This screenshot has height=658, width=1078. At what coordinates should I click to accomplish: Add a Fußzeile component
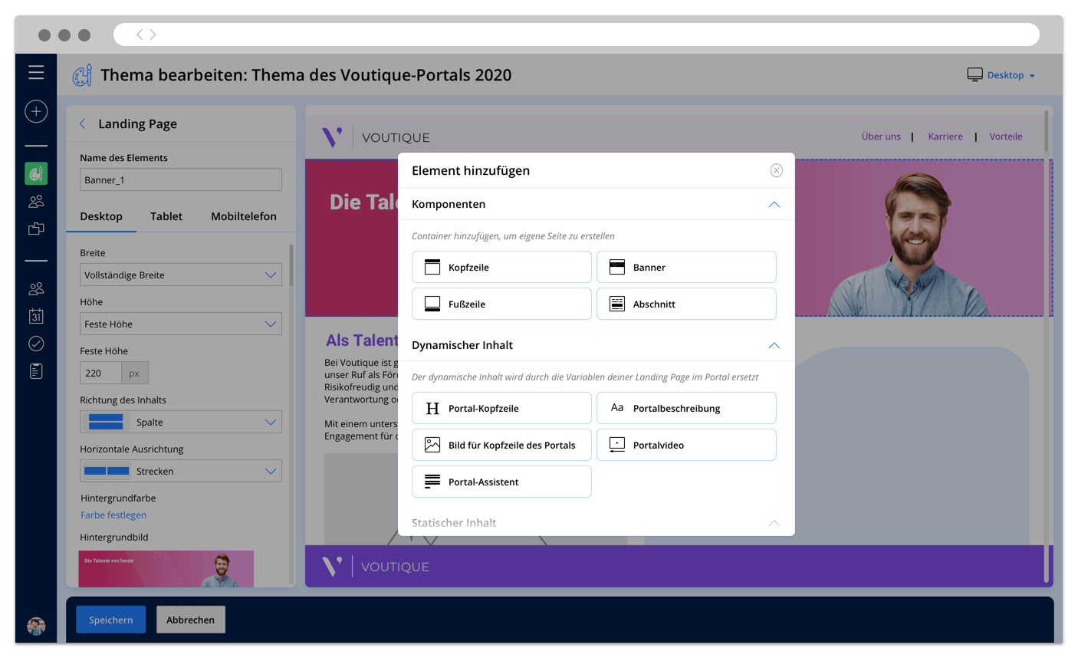501,304
